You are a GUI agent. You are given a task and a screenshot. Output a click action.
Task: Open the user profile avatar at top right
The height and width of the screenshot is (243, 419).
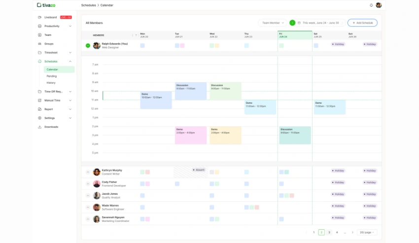379,5
